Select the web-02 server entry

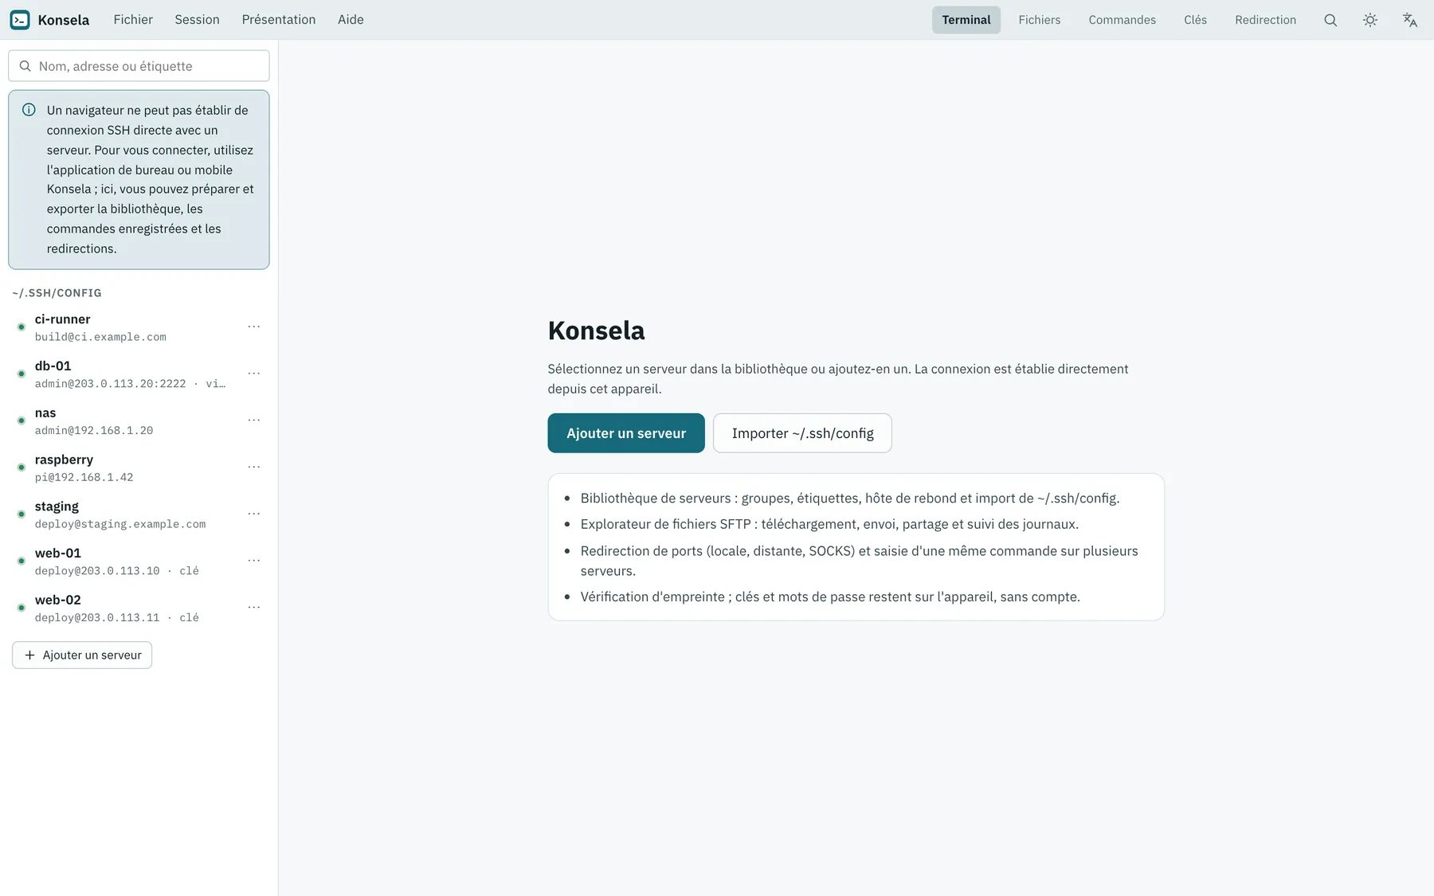coord(139,608)
